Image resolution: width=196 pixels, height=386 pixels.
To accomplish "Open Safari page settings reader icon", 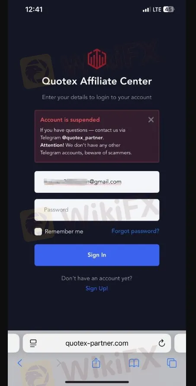I will point(33,343).
